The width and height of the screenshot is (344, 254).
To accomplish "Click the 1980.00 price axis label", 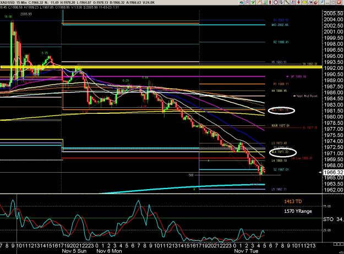I will pyautogui.click(x=333, y=117).
